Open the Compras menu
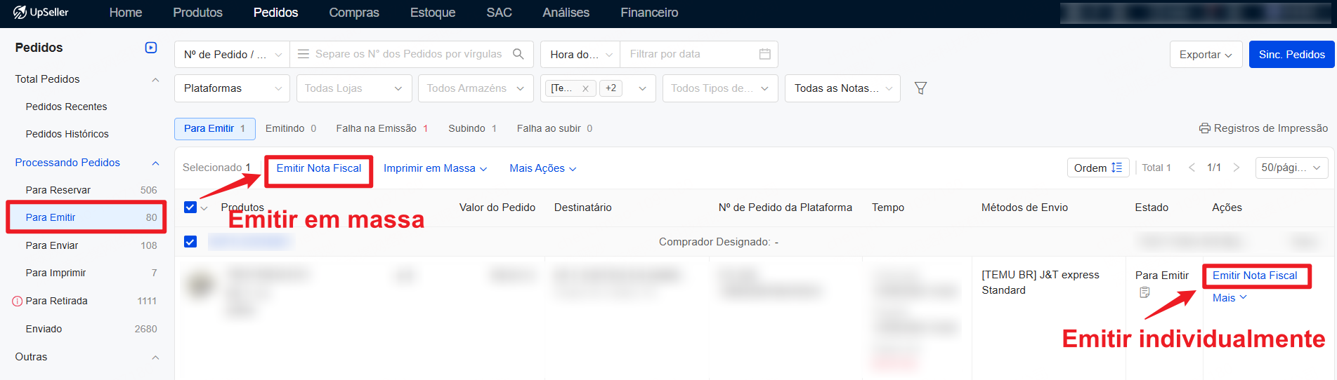The width and height of the screenshot is (1337, 380). [354, 13]
